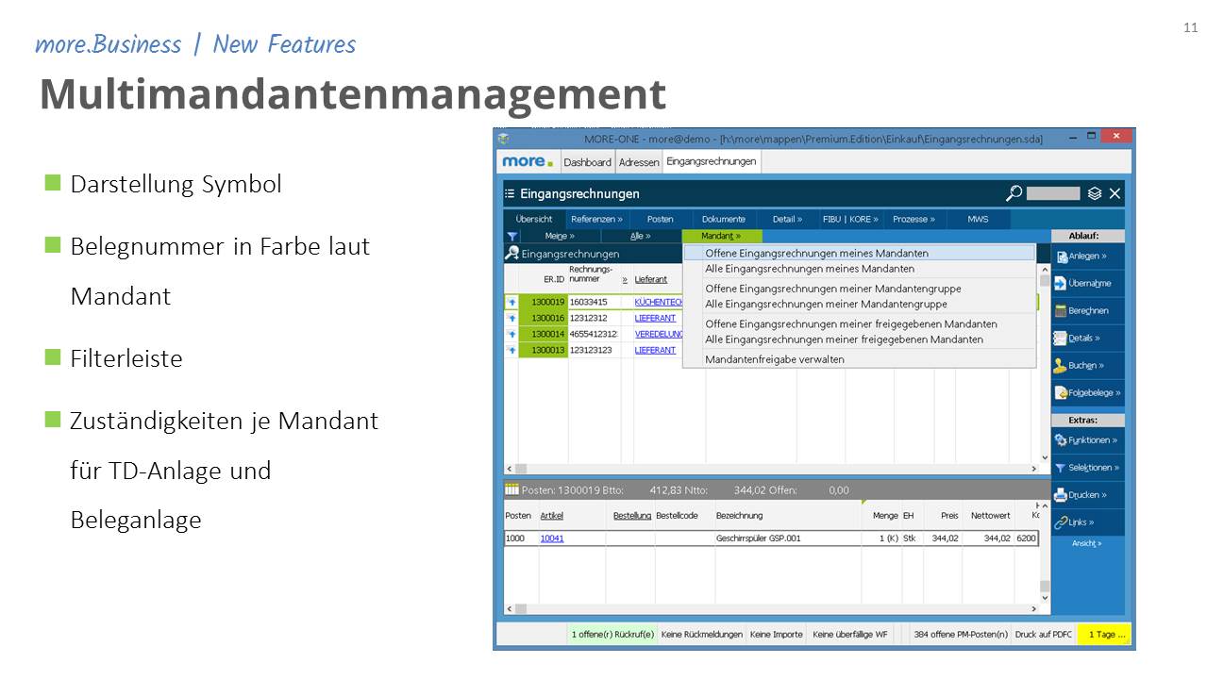Select the Eingangsrechnungen document tab
The height and width of the screenshot is (679, 1207).
point(712,161)
